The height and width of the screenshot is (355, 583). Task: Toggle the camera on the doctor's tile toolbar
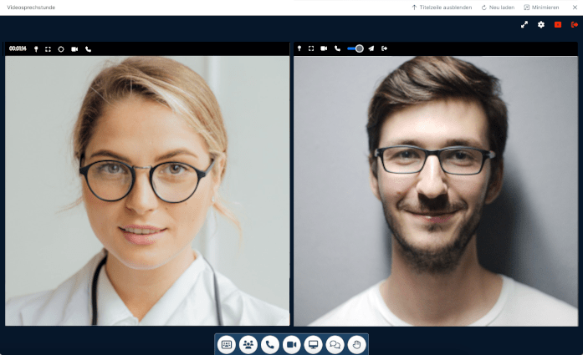point(74,49)
